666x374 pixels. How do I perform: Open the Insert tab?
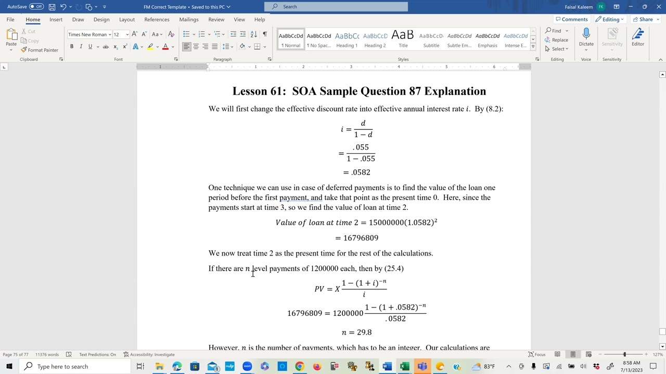point(56,19)
